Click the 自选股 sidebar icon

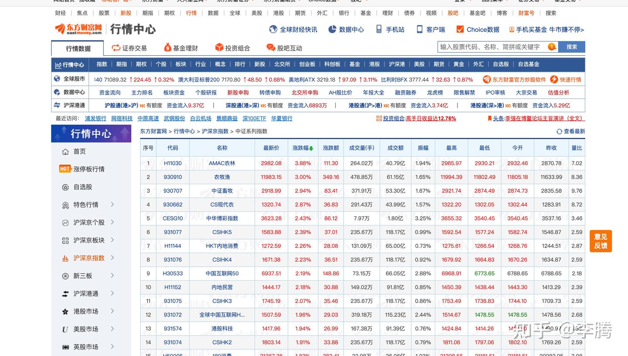(x=66, y=187)
